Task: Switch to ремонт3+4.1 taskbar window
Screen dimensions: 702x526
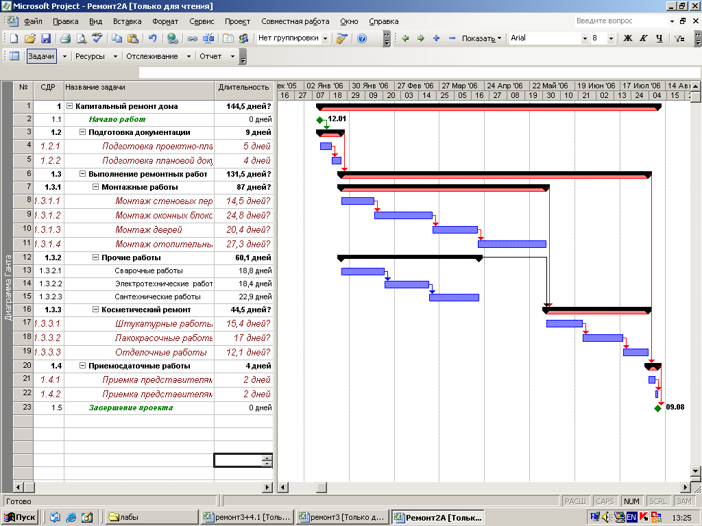Action: 247,517
